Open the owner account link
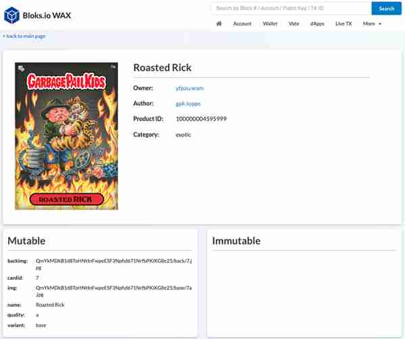Image resolution: width=405 pixels, height=339 pixels. (x=190, y=88)
